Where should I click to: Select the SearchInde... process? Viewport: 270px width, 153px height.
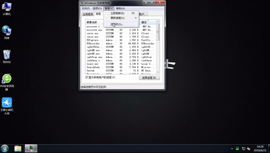[121, 67]
